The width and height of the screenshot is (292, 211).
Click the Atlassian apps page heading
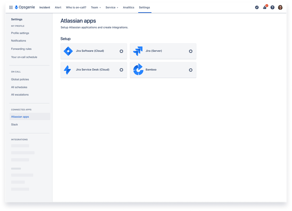tap(78, 21)
